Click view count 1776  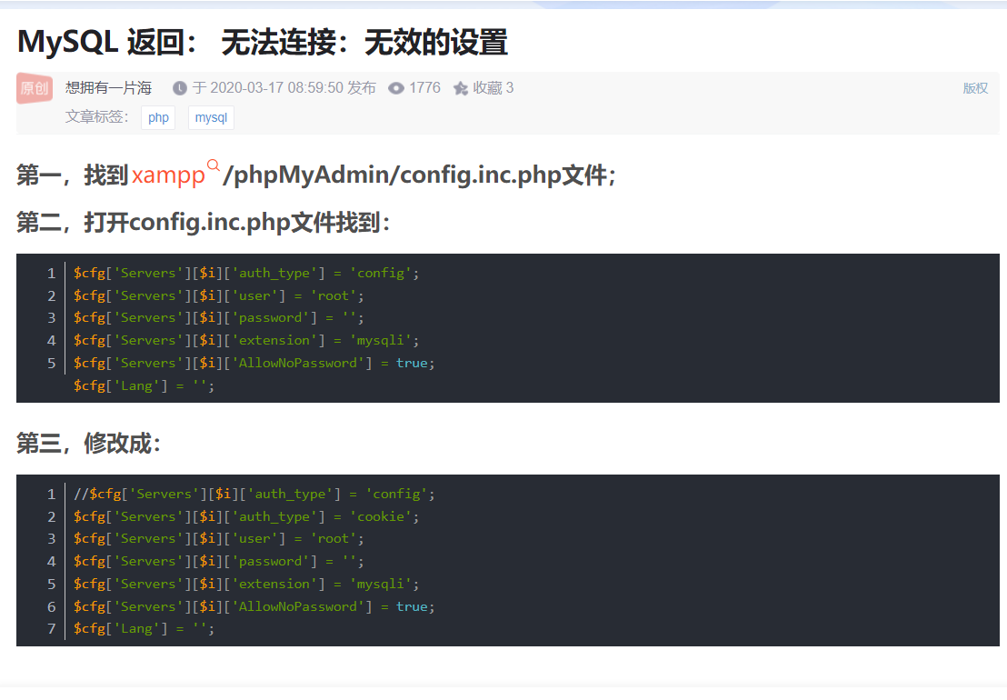(424, 88)
